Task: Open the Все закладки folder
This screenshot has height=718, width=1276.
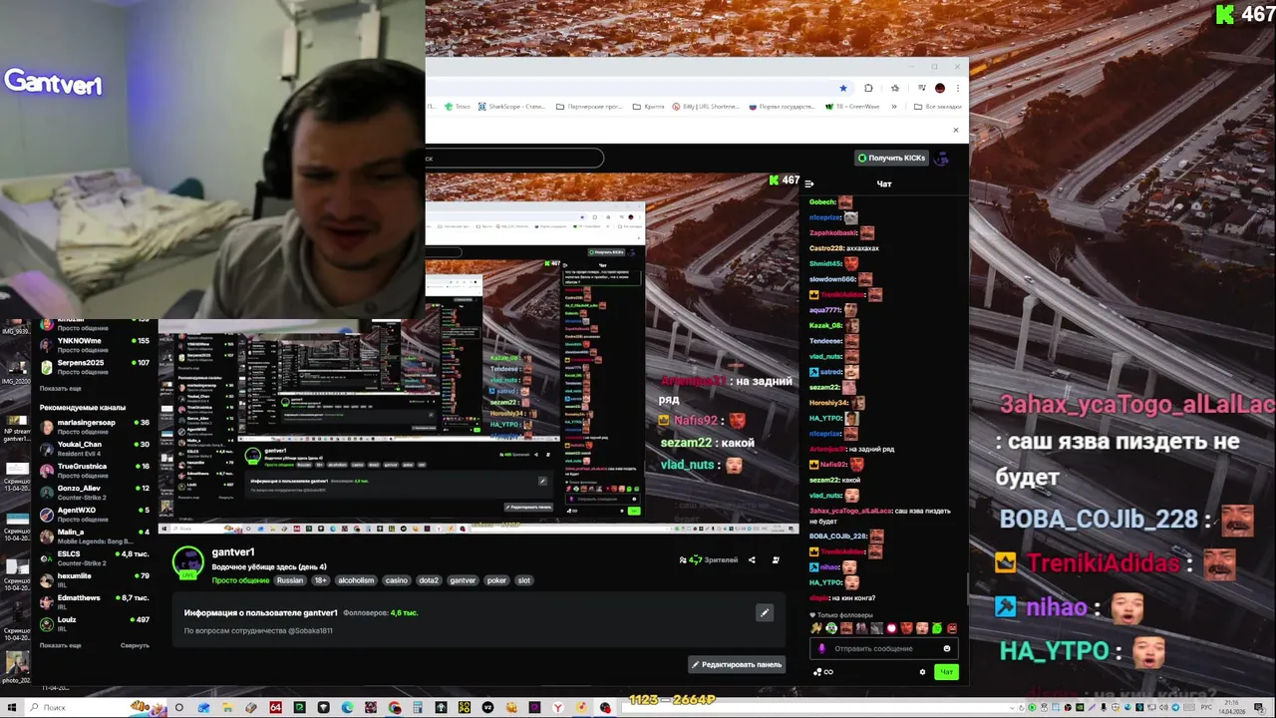Action: (938, 106)
